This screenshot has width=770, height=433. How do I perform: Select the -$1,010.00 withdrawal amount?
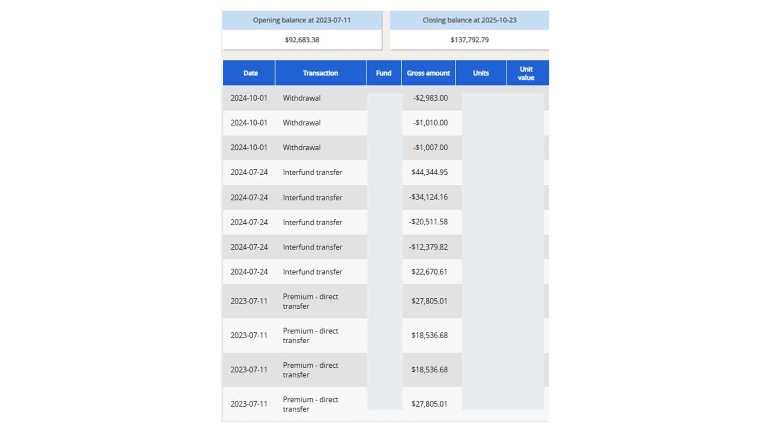430,123
